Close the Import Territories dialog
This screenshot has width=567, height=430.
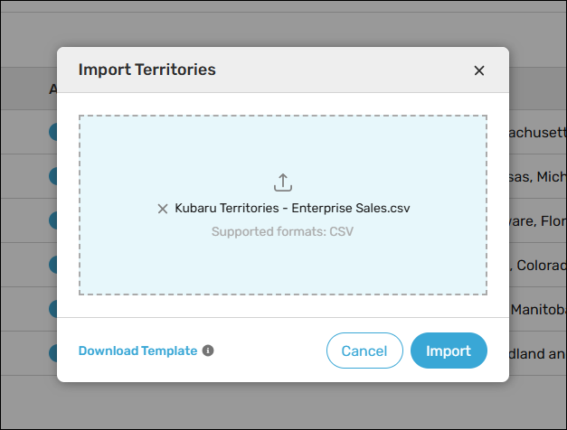pos(479,70)
